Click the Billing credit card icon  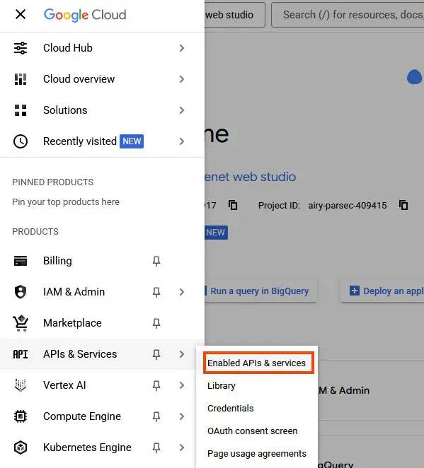click(21, 261)
